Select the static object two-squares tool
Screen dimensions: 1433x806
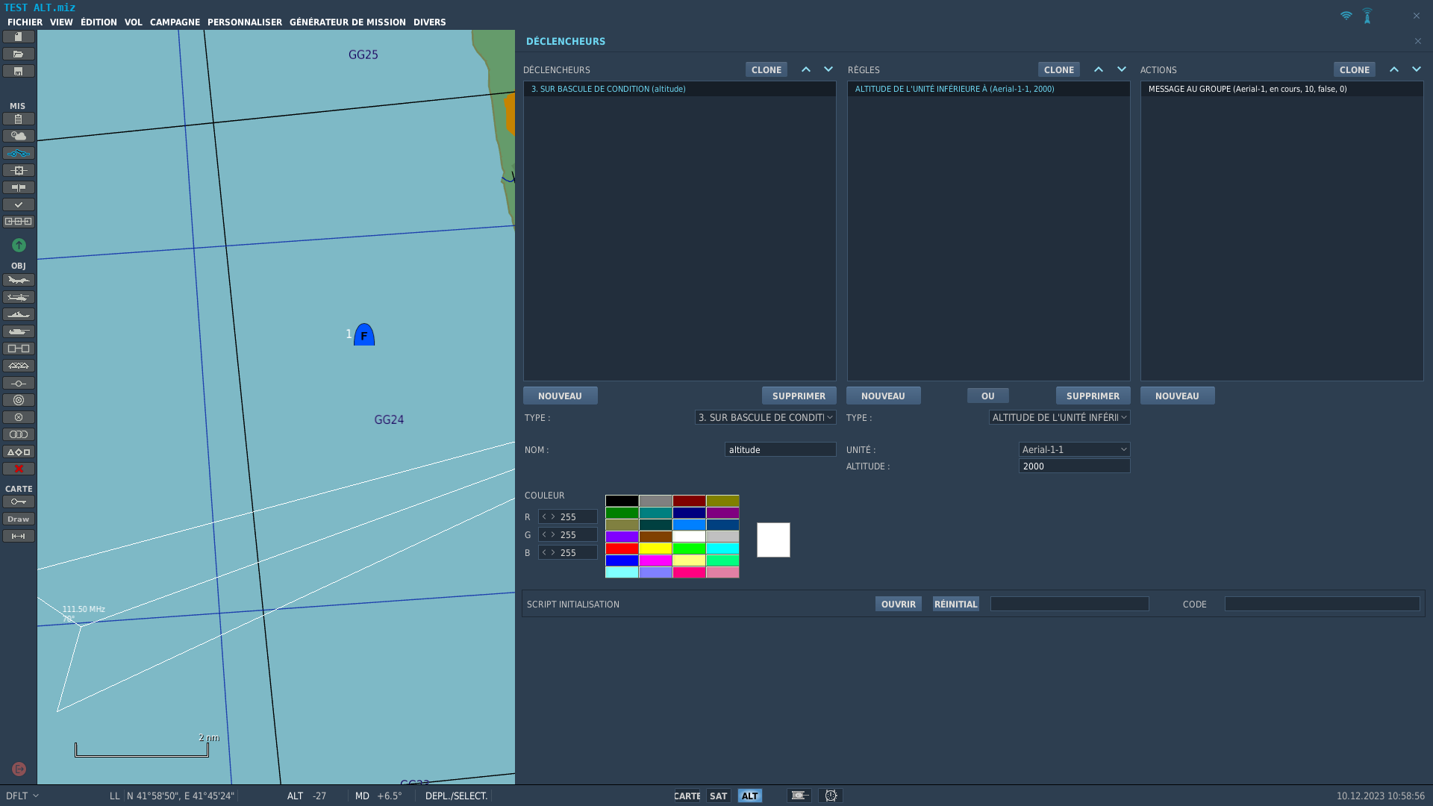coord(19,349)
